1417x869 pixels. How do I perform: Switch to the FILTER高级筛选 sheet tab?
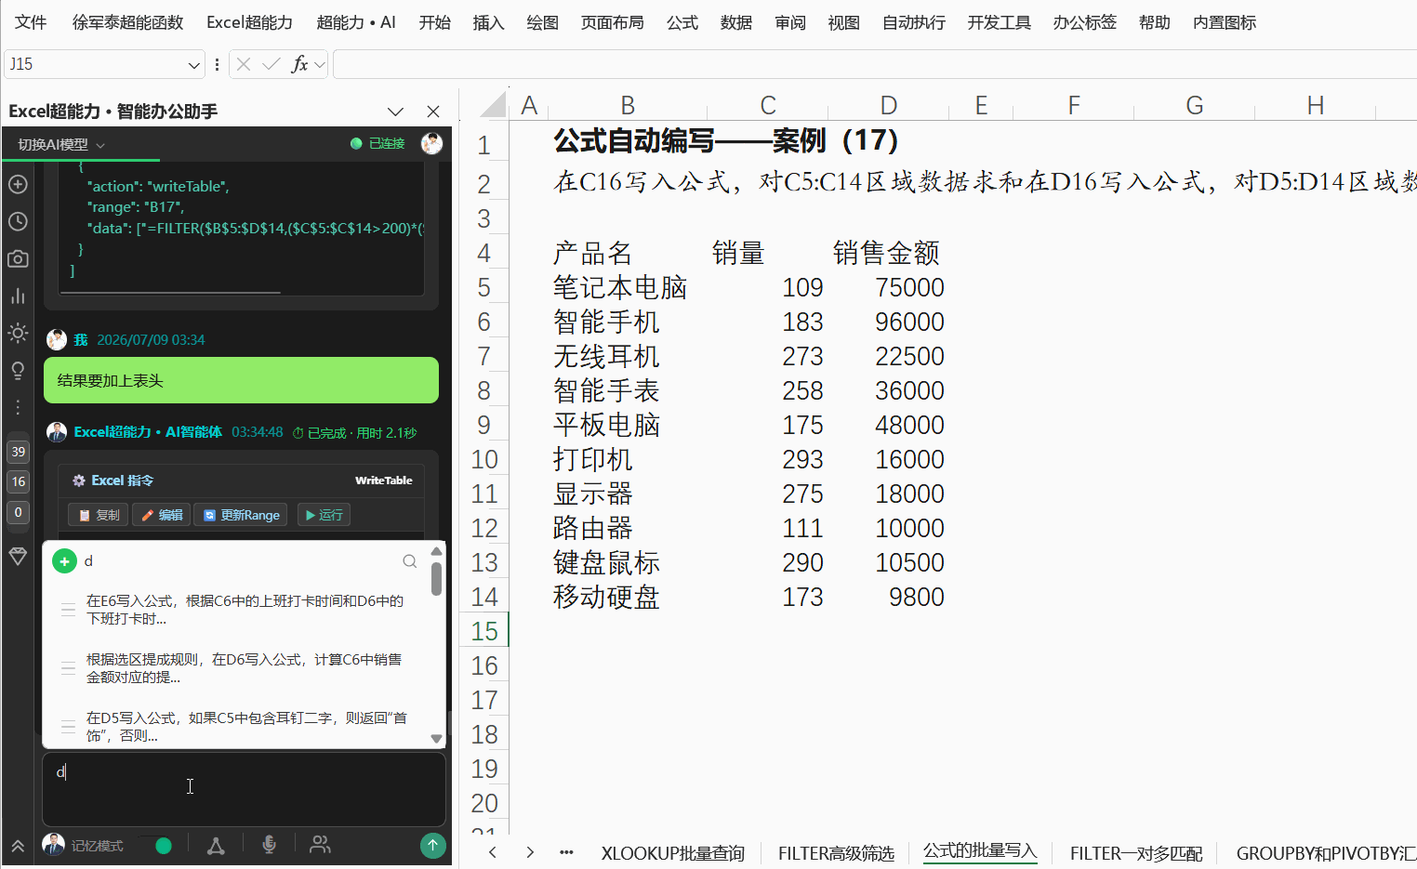[836, 853]
